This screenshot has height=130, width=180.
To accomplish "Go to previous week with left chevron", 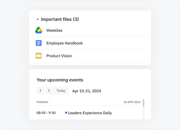I will click(40, 91).
